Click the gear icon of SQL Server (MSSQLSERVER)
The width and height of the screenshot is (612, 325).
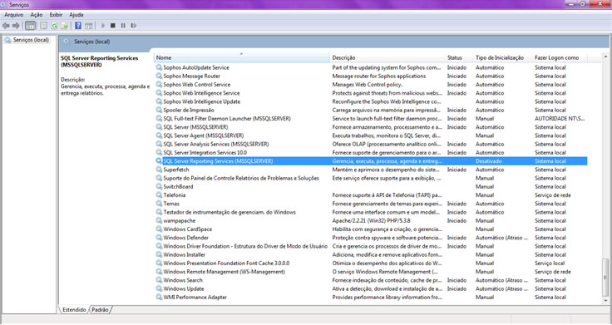pos(159,127)
